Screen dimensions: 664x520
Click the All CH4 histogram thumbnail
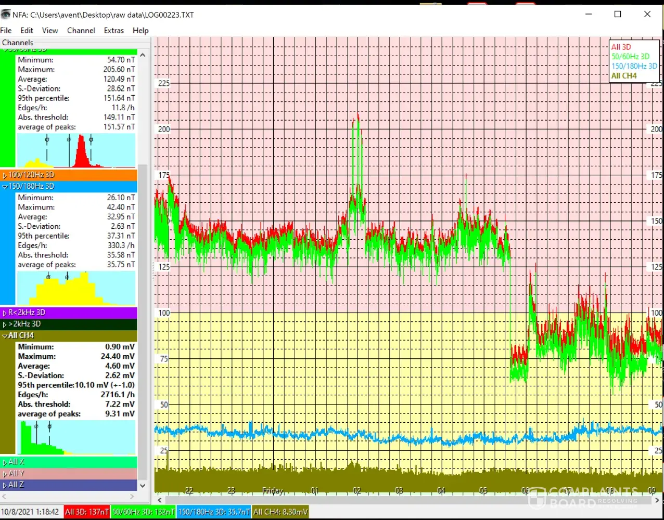76,437
